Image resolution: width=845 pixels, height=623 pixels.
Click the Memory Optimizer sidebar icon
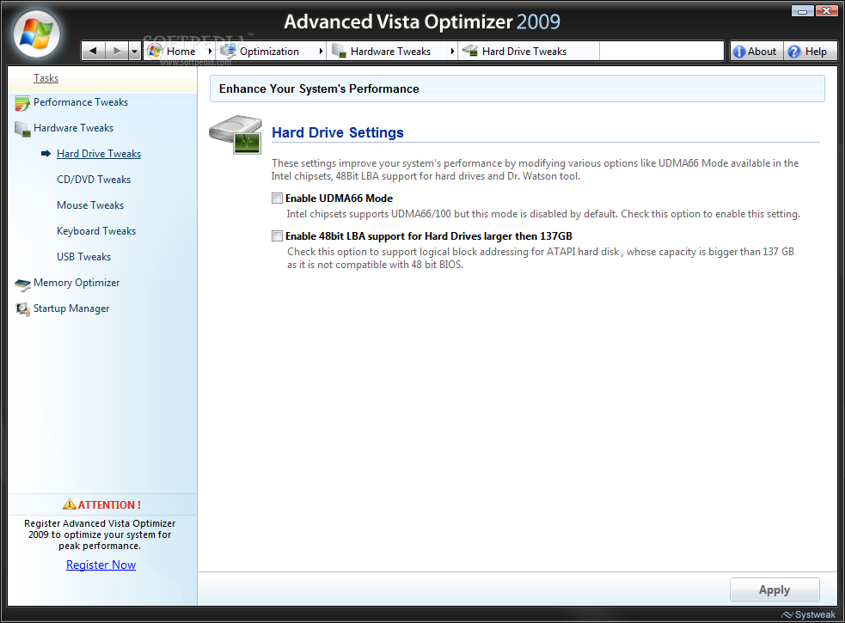pyautogui.click(x=22, y=284)
